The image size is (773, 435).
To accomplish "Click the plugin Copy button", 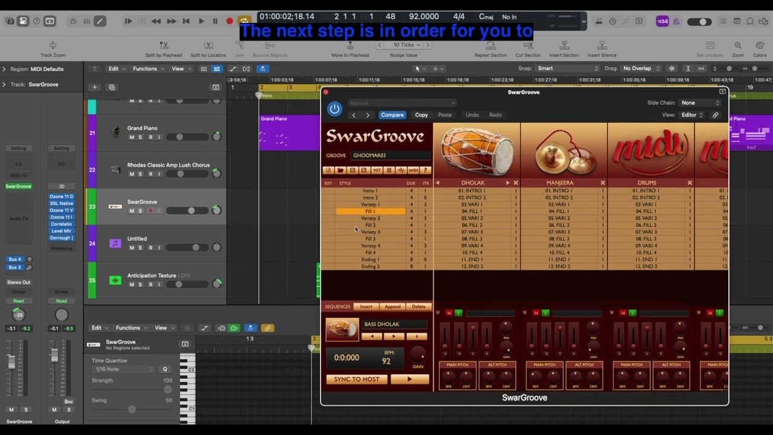I will point(422,115).
